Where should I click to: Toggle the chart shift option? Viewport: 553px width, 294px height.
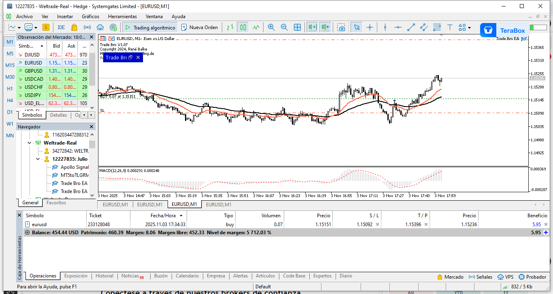[x=325, y=27]
